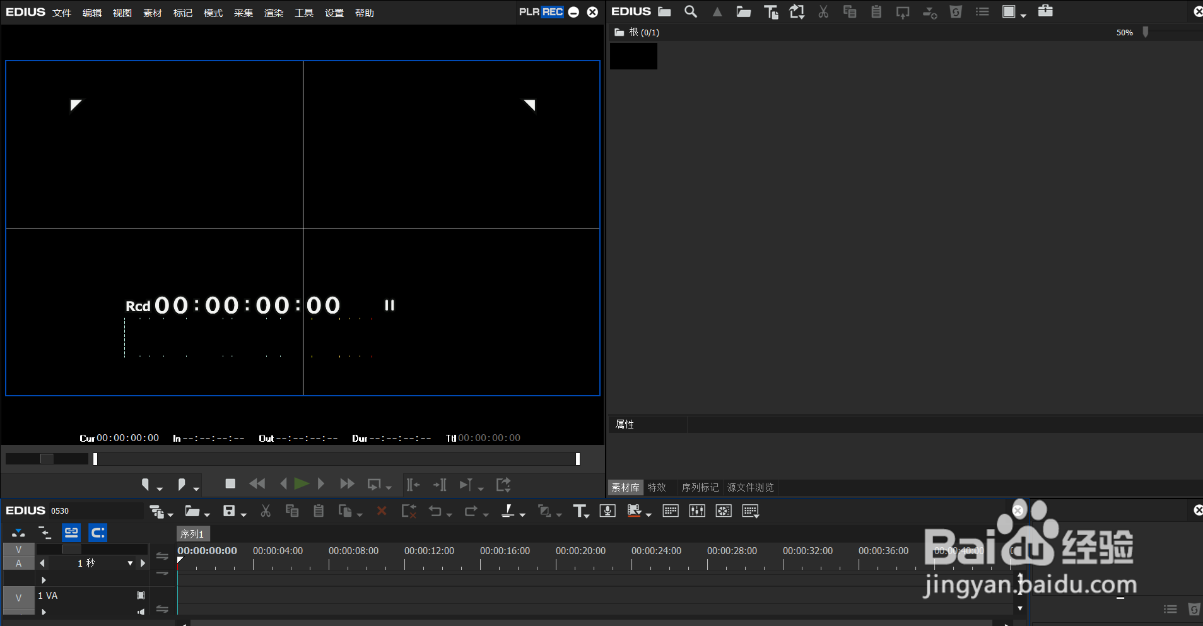The height and width of the screenshot is (626, 1203).
Task: Jump to previous edit point
Action: coord(413,485)
